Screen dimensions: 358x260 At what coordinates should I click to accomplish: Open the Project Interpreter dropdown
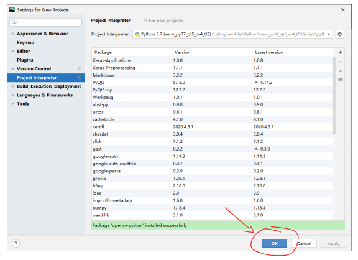(x=232, y=34)
